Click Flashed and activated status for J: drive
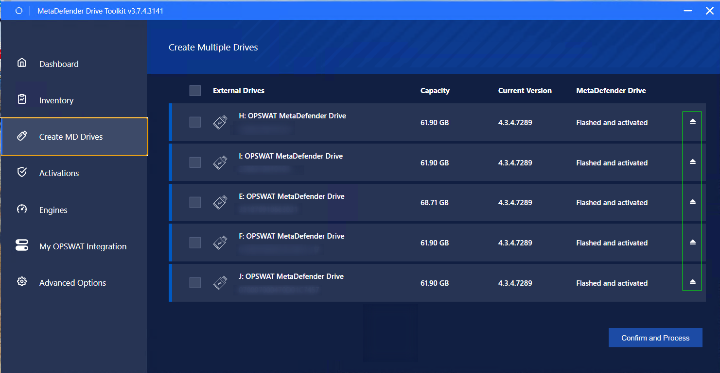 pos(612,283)
